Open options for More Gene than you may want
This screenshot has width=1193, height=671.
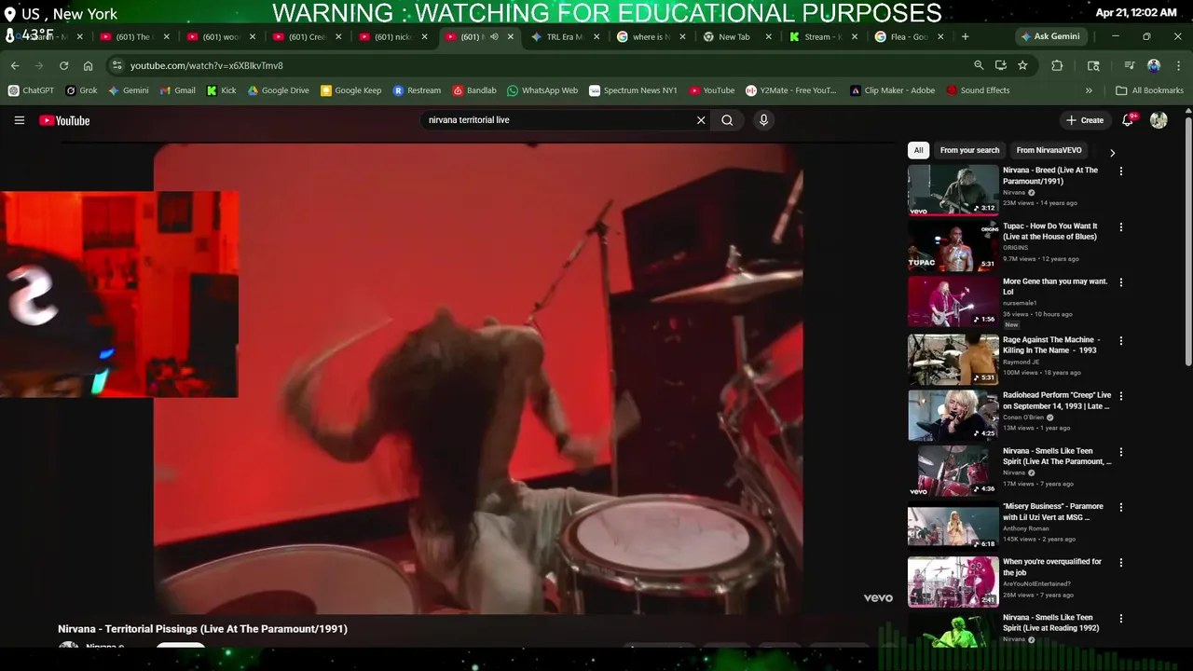pos(1120,282)
